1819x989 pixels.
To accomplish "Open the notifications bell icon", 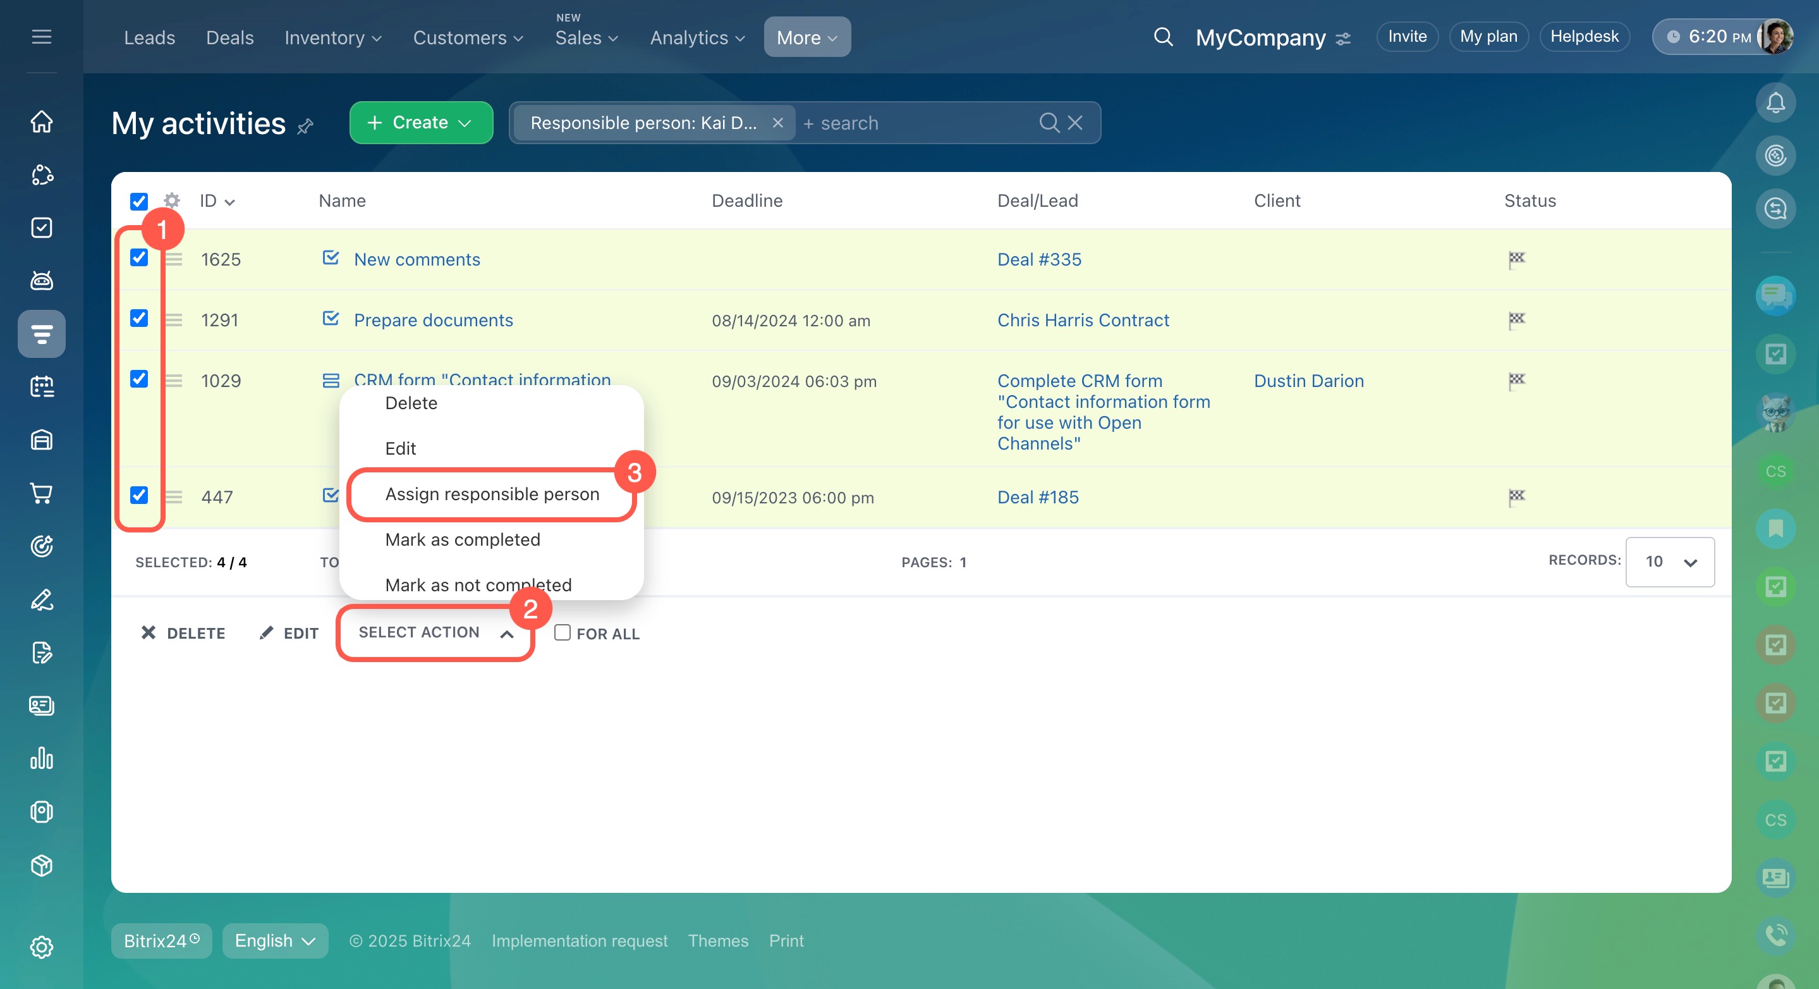I will [x=1775, y=103].
